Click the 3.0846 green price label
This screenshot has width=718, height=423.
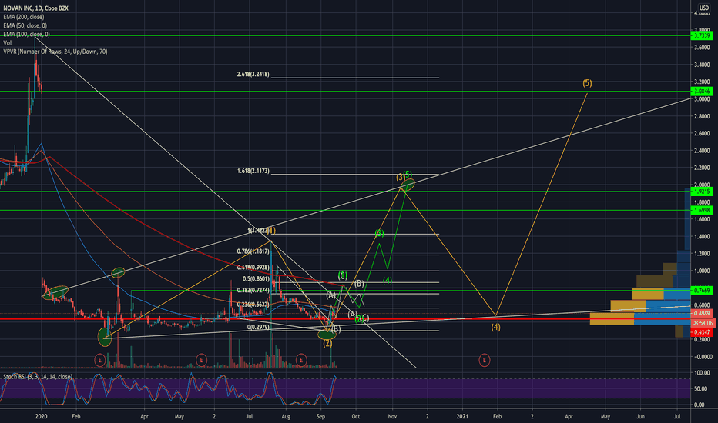(x=702, y=92)
